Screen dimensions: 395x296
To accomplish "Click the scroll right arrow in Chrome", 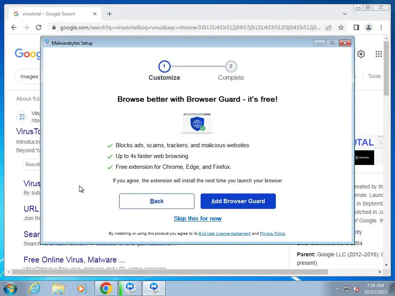I will pyautogui.click(x=380, y=272).
